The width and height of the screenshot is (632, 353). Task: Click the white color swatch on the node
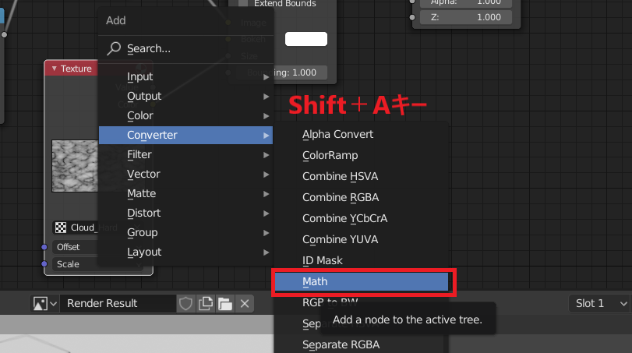(x=306, y=39)
